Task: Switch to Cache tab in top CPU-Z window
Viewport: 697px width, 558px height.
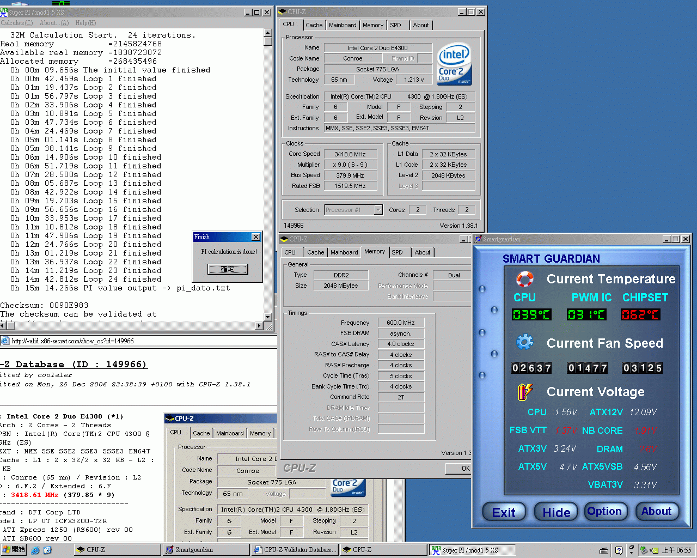Action: point(314,25)
